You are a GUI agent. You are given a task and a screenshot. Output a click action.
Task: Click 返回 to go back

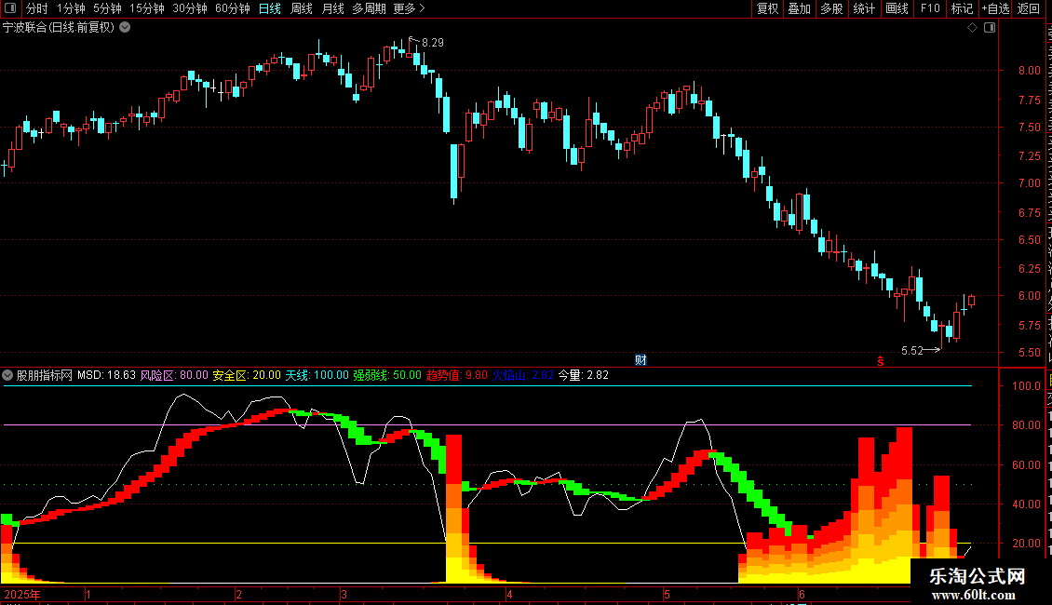tap(1029, 8)
